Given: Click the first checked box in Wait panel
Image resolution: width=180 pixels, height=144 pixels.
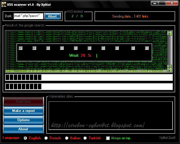Looking at the screenshot, I should [x=21, y=48].
